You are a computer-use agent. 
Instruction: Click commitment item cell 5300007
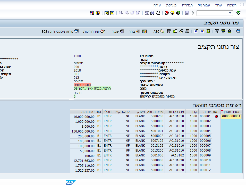(156, 126)
